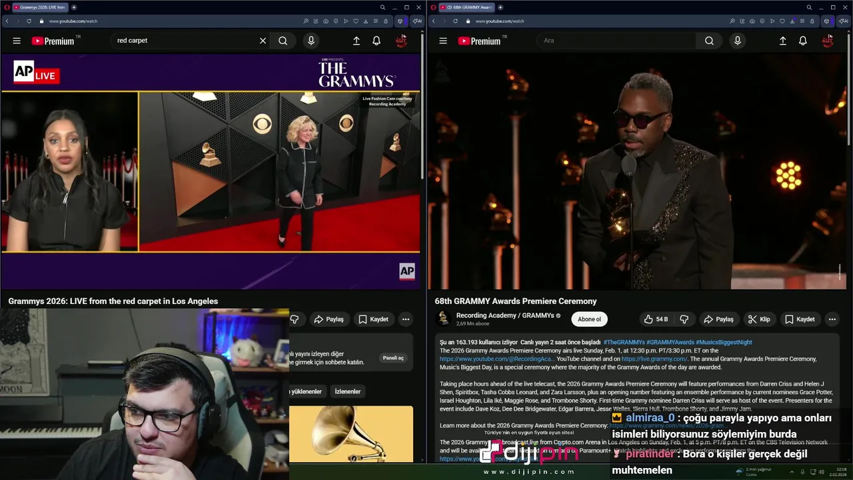The width and height of the screenshot is (853, 480).
Task: Open downloads icon in left browser address bar
Action: (366, 21)
